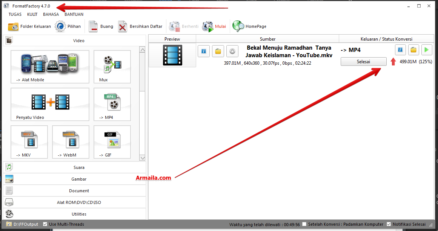Select the -> GIF conversion icon
438x231 pixels.
(112, 142)
